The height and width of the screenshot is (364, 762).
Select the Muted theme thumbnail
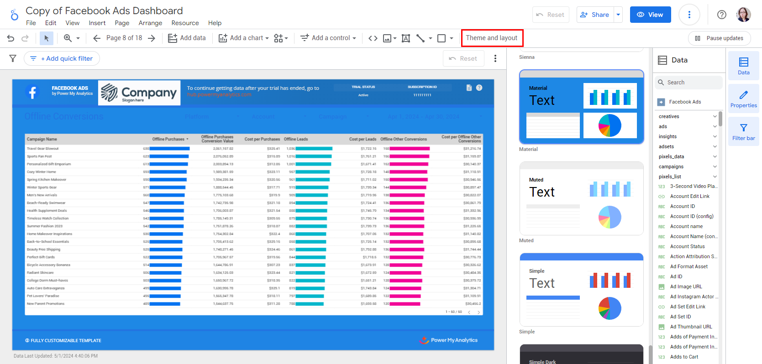581,198
